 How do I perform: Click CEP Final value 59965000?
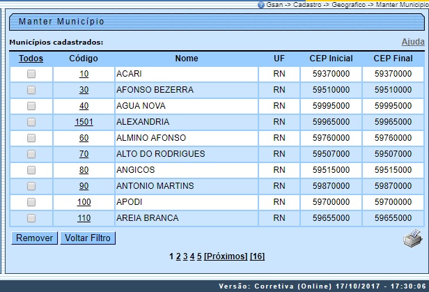click(x=393, y=122)
